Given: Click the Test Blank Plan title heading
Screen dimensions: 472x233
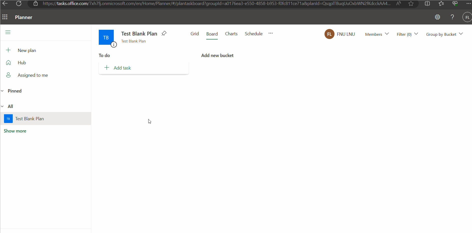Looking at the screenshot, I should tap(139, 34).
